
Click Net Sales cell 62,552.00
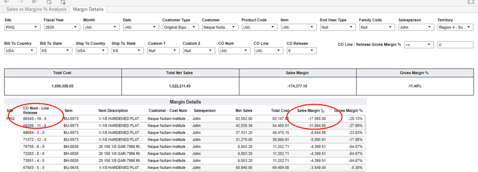coord(244,118)
